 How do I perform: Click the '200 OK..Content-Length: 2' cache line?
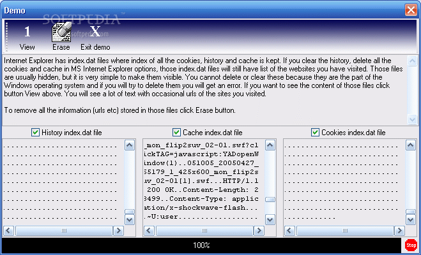coord(203,190)
